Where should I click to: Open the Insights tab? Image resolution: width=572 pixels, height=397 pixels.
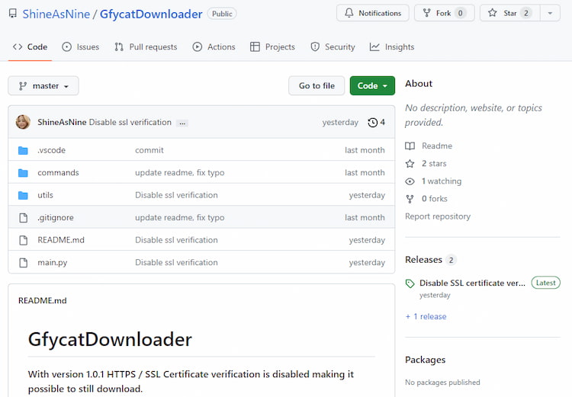point(392,47)
